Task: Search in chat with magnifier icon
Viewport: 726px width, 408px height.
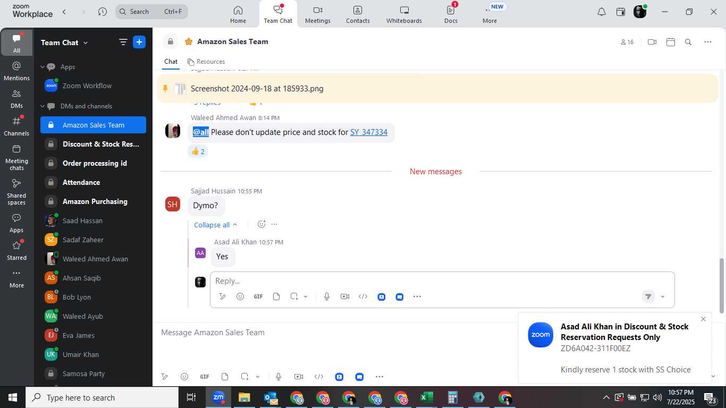Action: (x=688, y=42)
